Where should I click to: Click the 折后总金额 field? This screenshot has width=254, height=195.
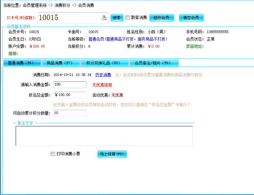pyautogui.click(x=70, y=95)
